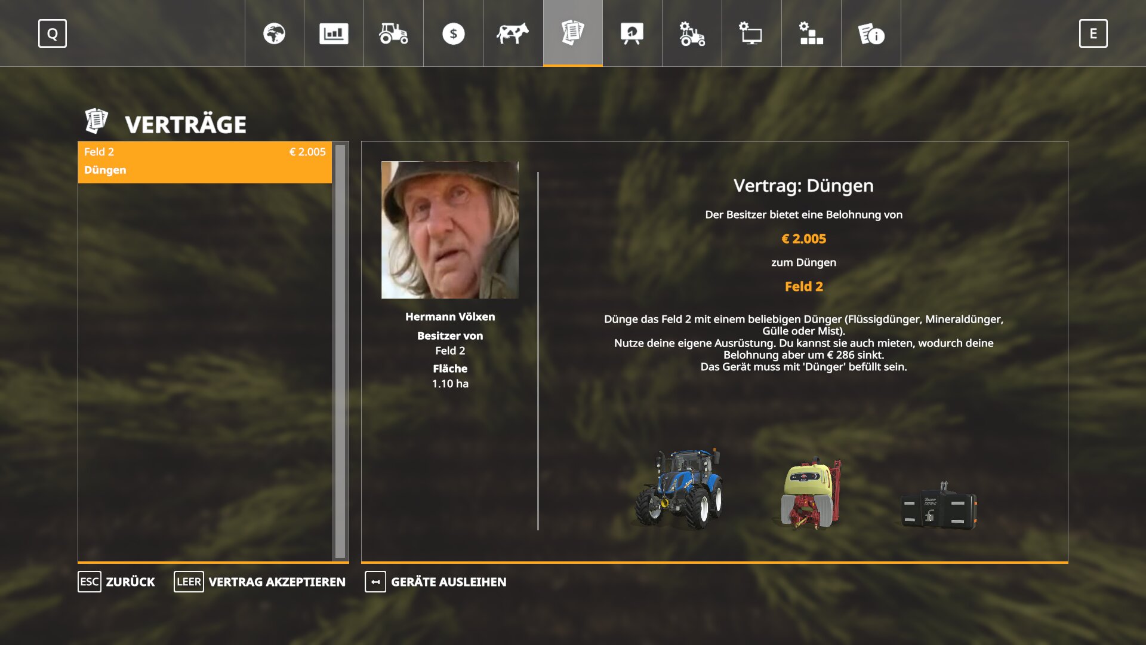Click Hermann Völxen portrait image
Viewport: 1146px width, 645px height.
450,230
